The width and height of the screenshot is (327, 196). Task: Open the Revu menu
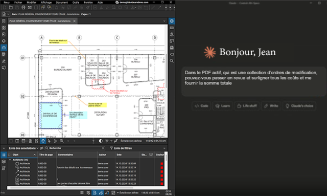pos(7,3)
